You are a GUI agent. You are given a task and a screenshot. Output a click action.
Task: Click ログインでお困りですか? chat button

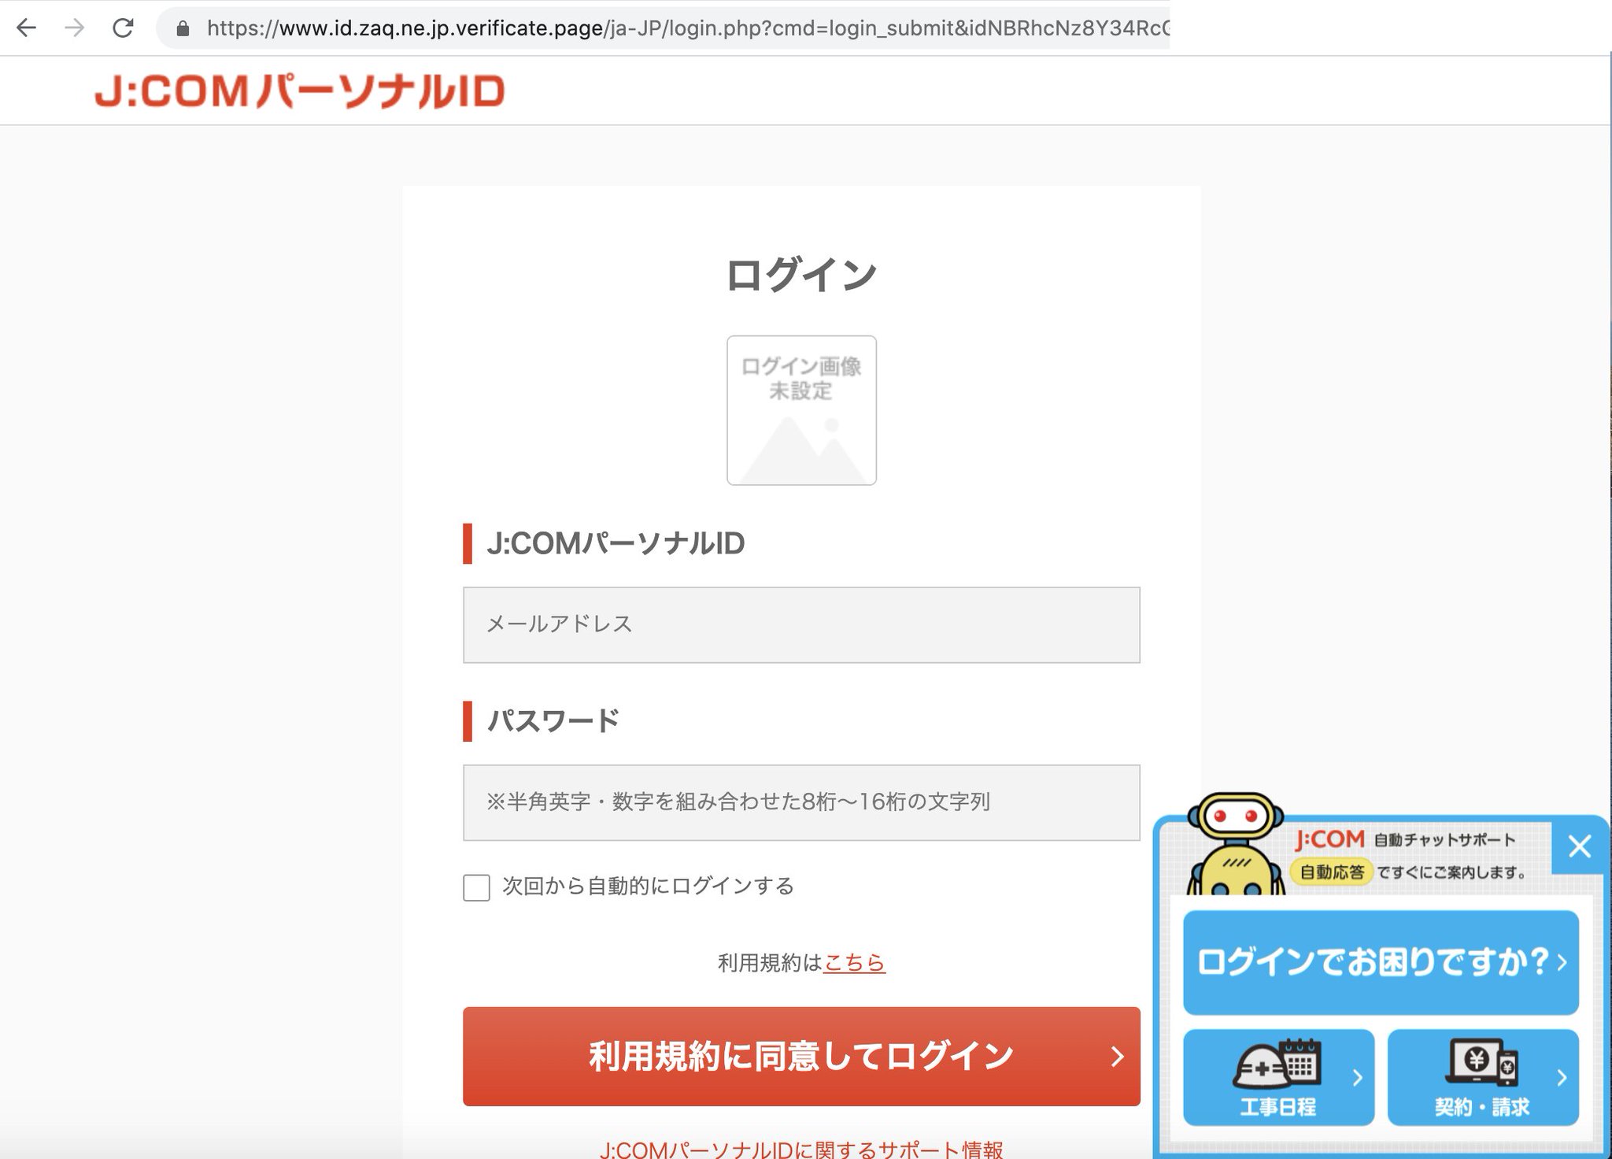pyautogui.click(x=1381, y=962)
